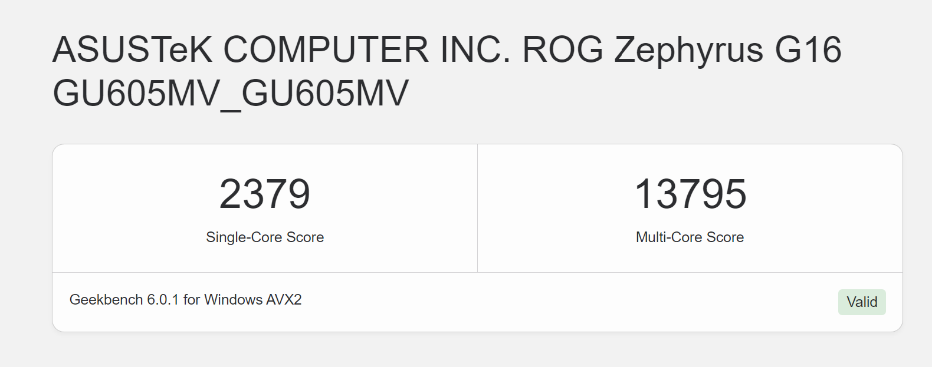Click the green Valid badge

861,302
